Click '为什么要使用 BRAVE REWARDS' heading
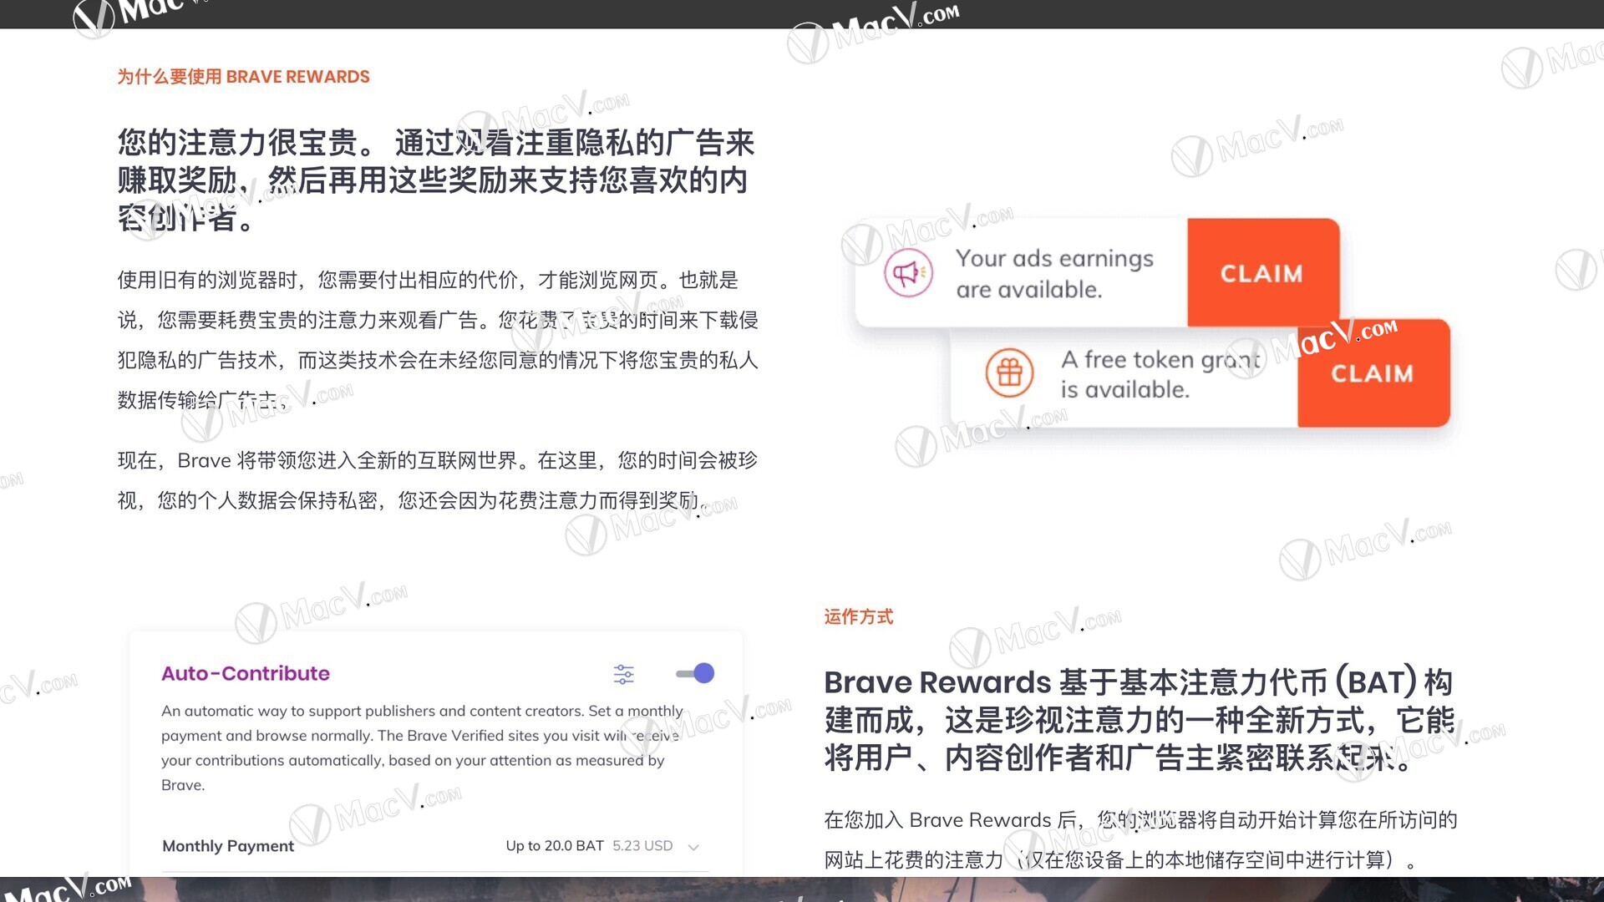 (243, 77)
